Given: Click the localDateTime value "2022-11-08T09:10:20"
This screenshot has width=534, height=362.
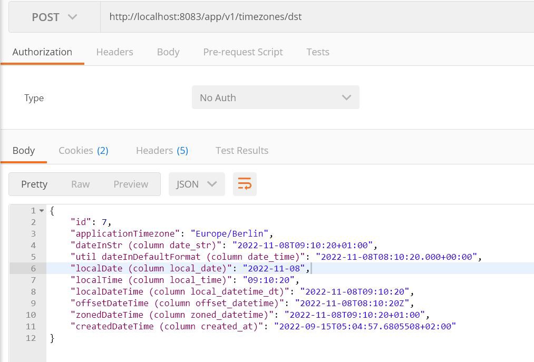Looking at the screenshot, I should (355, 291).
